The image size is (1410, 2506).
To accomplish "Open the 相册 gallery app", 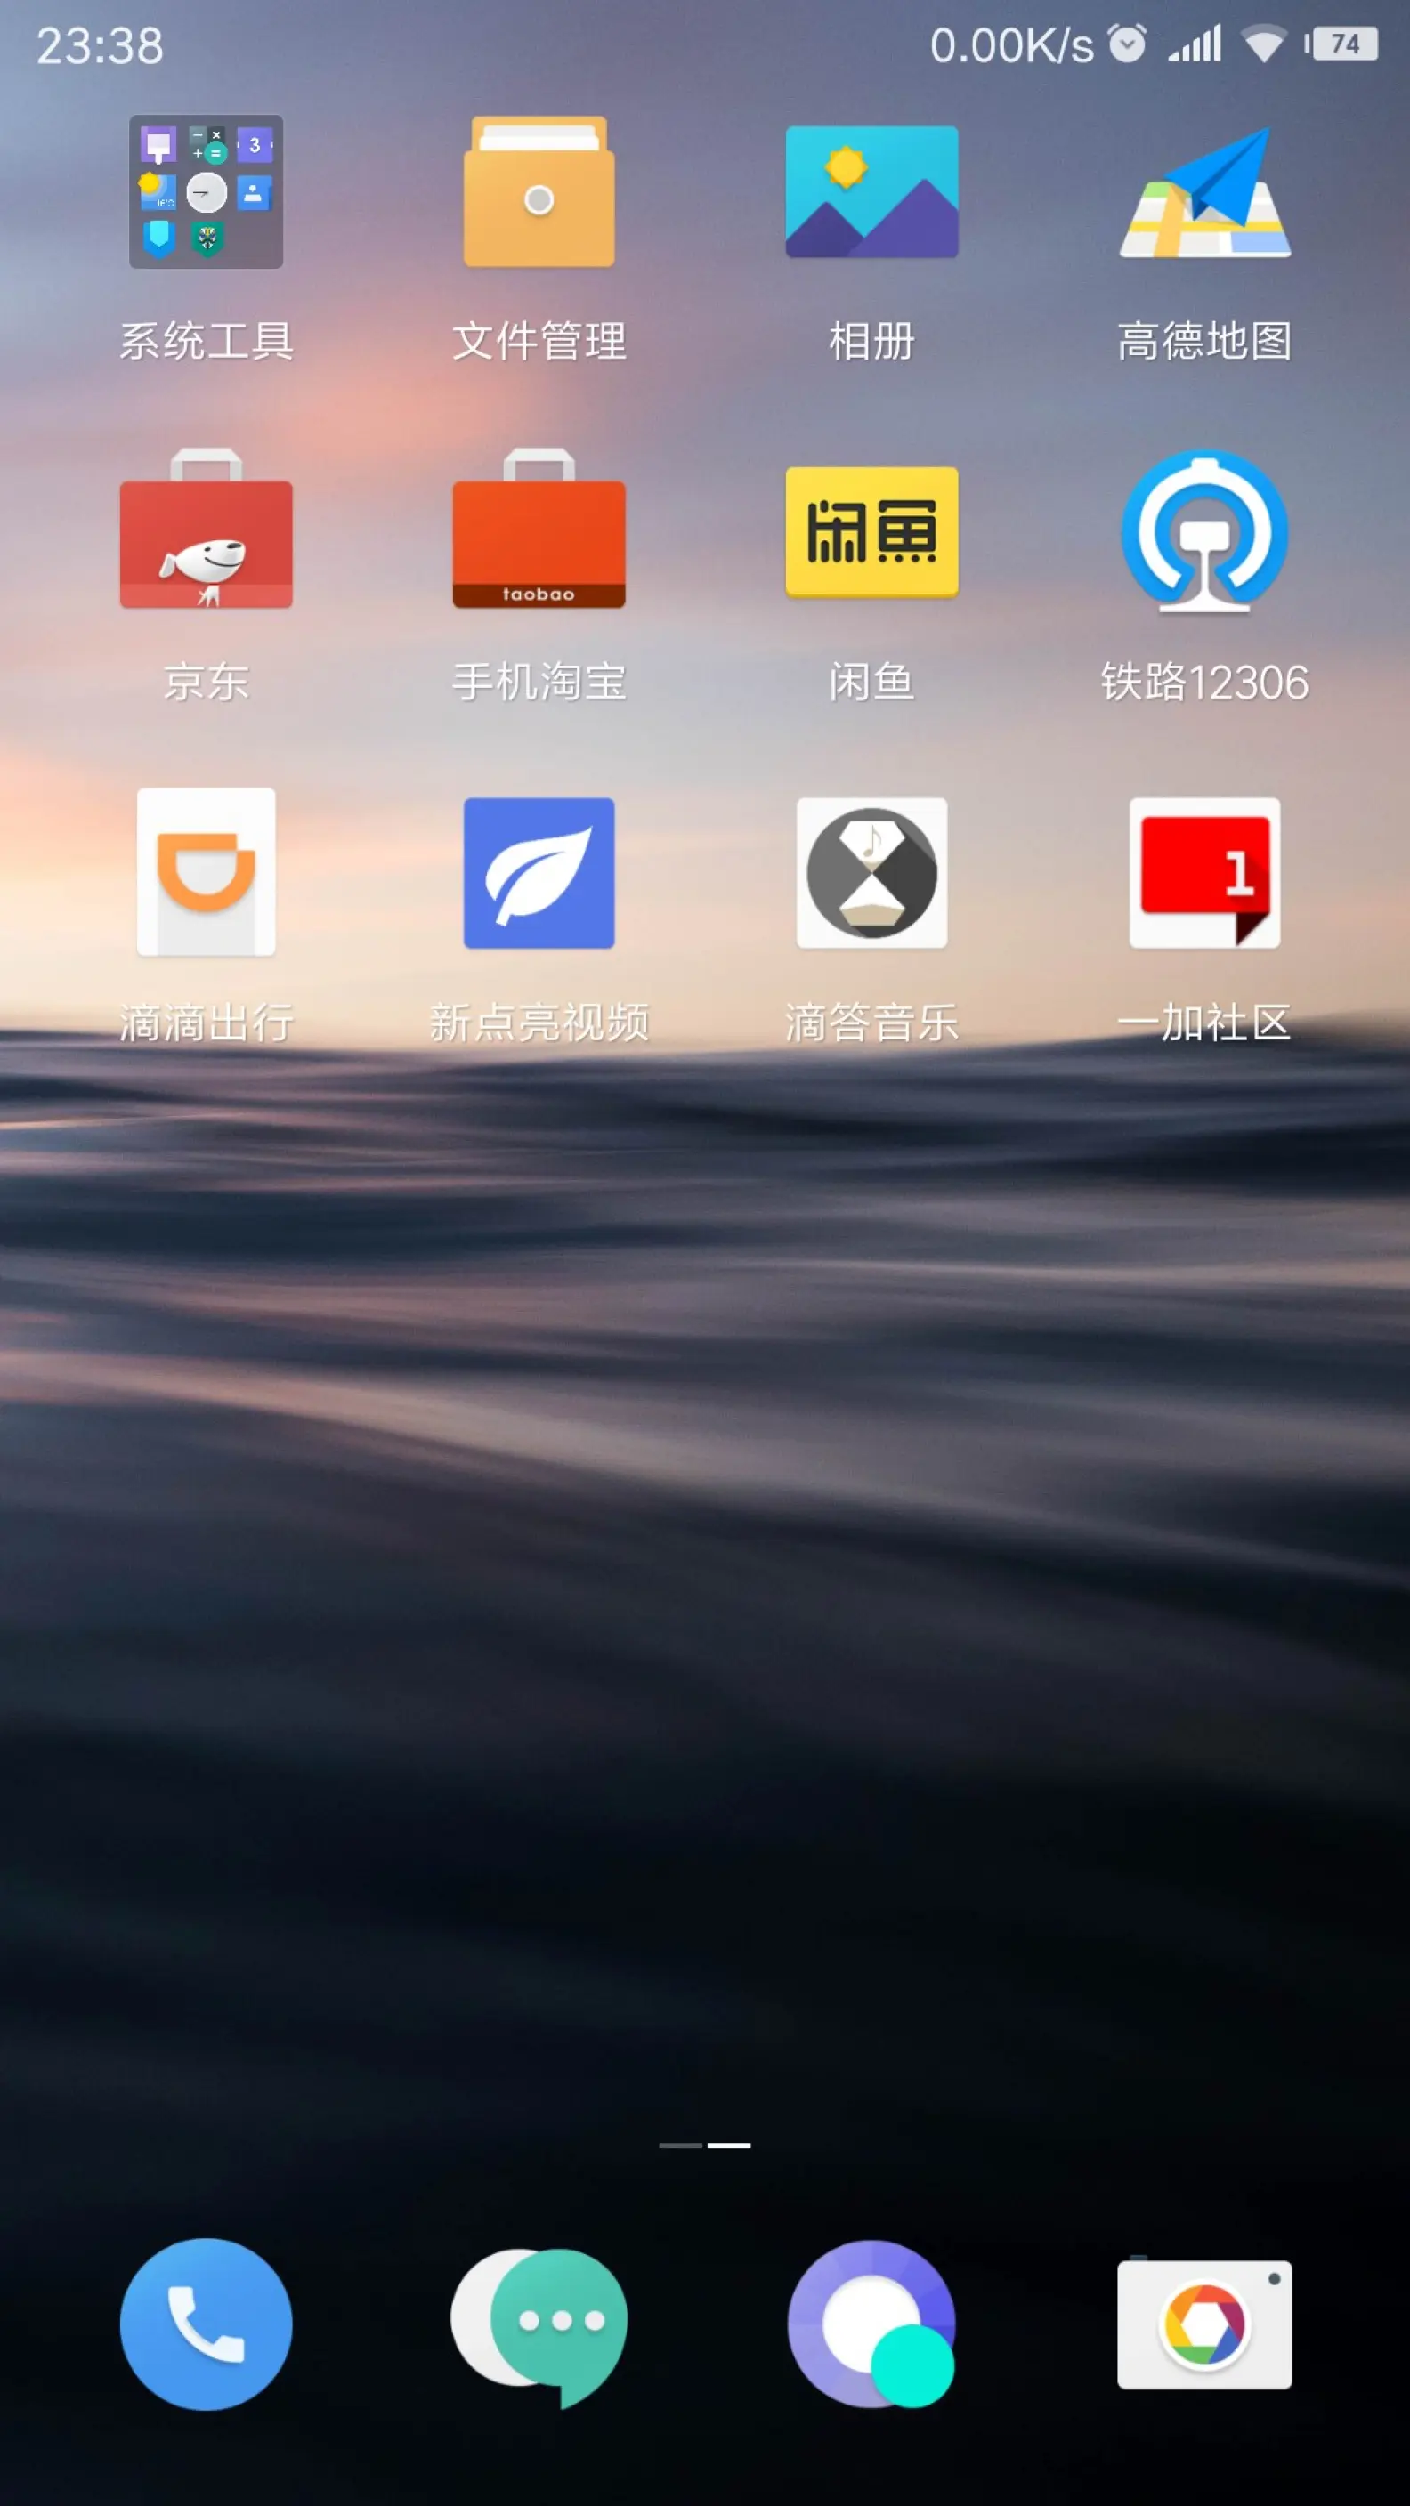I will click(871, 191).
